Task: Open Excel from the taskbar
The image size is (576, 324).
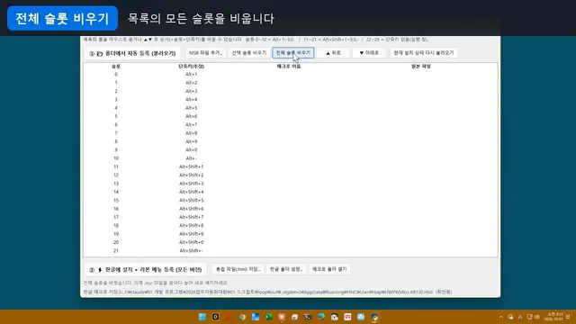Action: click(268, 317)
